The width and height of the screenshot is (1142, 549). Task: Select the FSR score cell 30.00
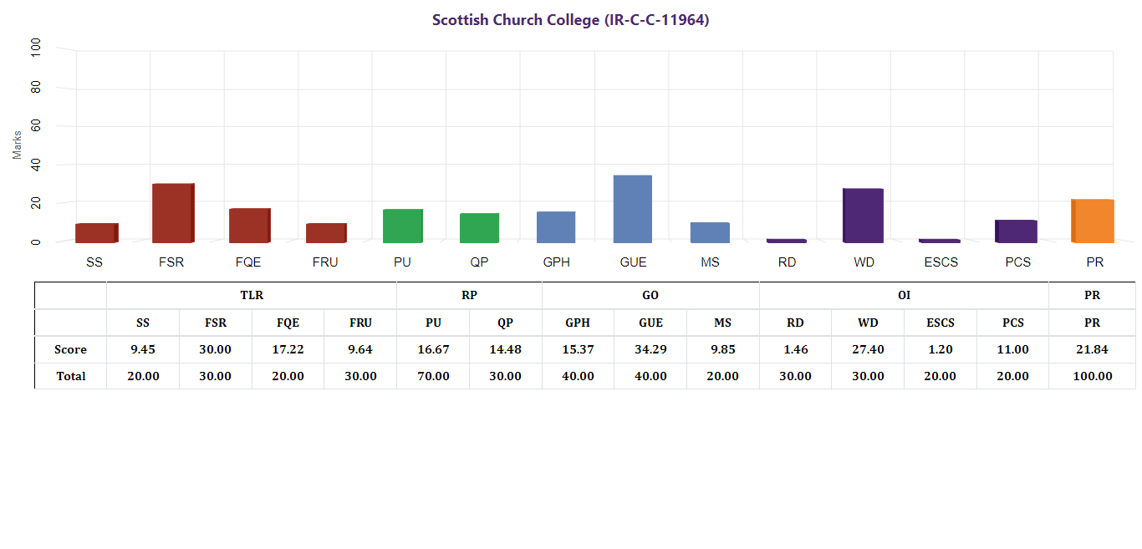[x=215, y=349]
